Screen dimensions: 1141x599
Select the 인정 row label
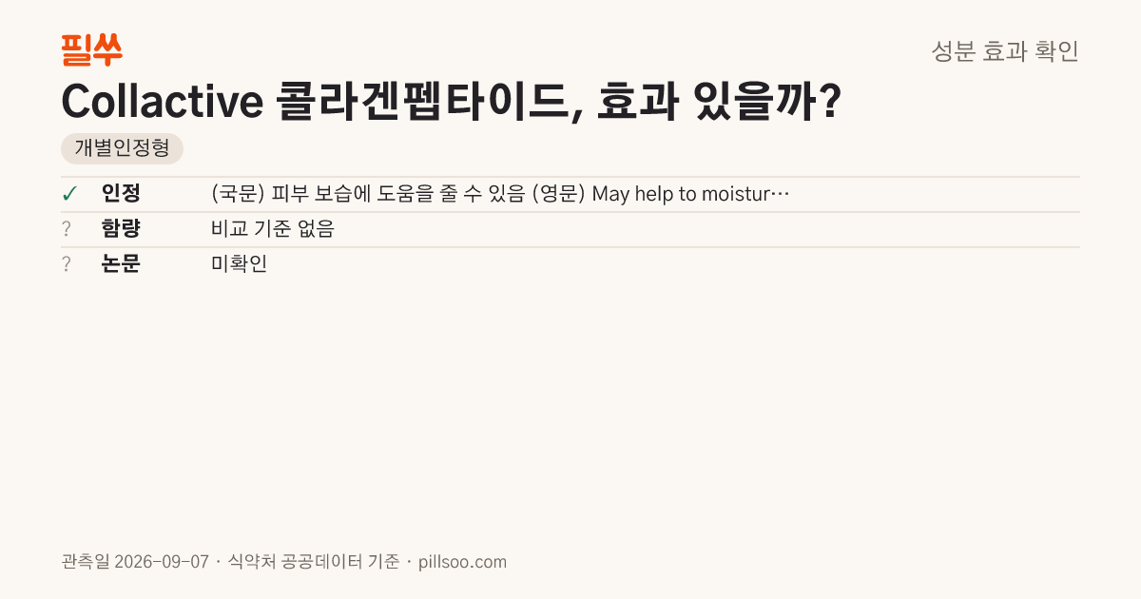(121, 194)
